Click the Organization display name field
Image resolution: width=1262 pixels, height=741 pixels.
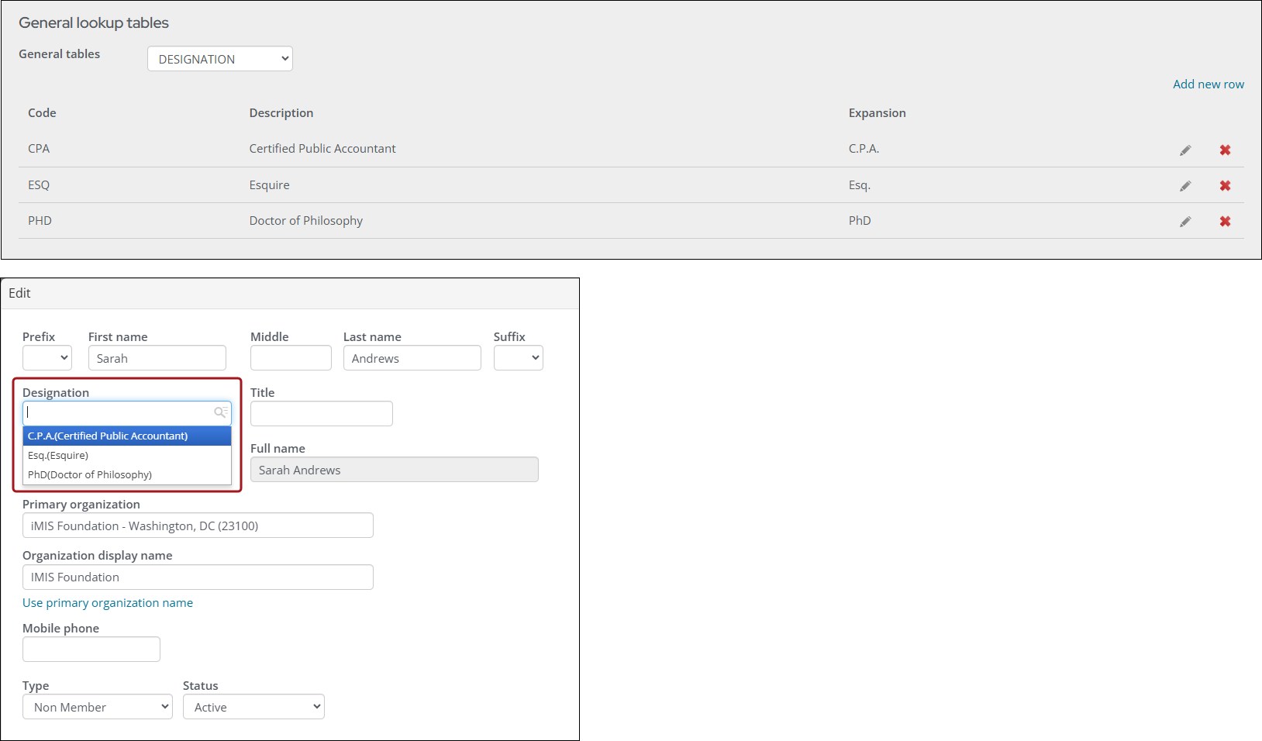click(198, 577)
